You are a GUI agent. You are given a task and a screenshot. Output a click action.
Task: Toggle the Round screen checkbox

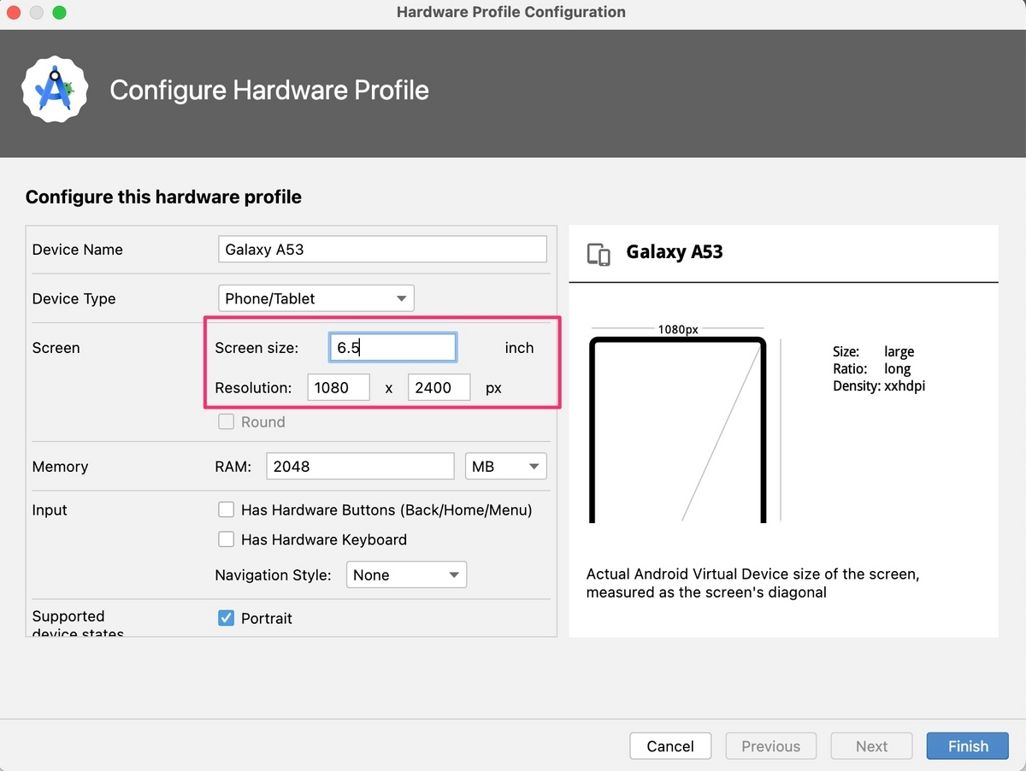pos(227,421)
